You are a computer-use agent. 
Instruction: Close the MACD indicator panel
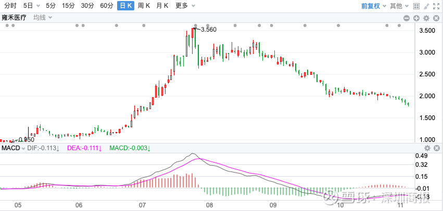tap(436, 149)
